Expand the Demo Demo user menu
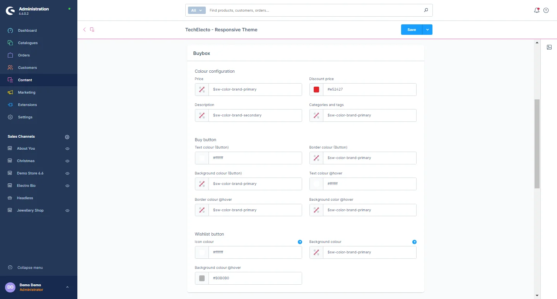Viewport: 557px width, 299px height. coord(67,287)
